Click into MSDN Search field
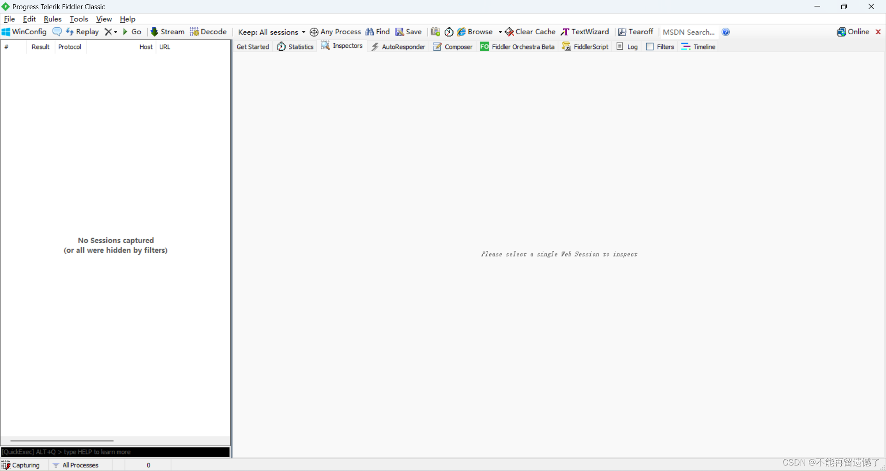This screenshot has height=471, width=886. click(689, 32)
